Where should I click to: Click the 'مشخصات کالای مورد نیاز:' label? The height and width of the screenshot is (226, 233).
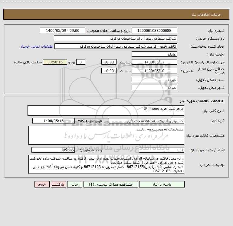(205, 136)
